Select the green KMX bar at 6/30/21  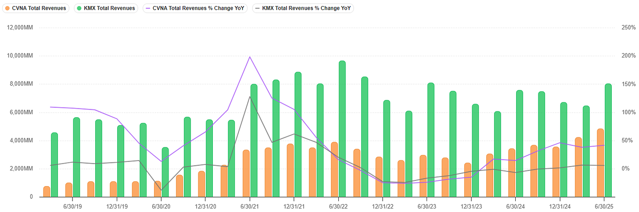(254, 140)
